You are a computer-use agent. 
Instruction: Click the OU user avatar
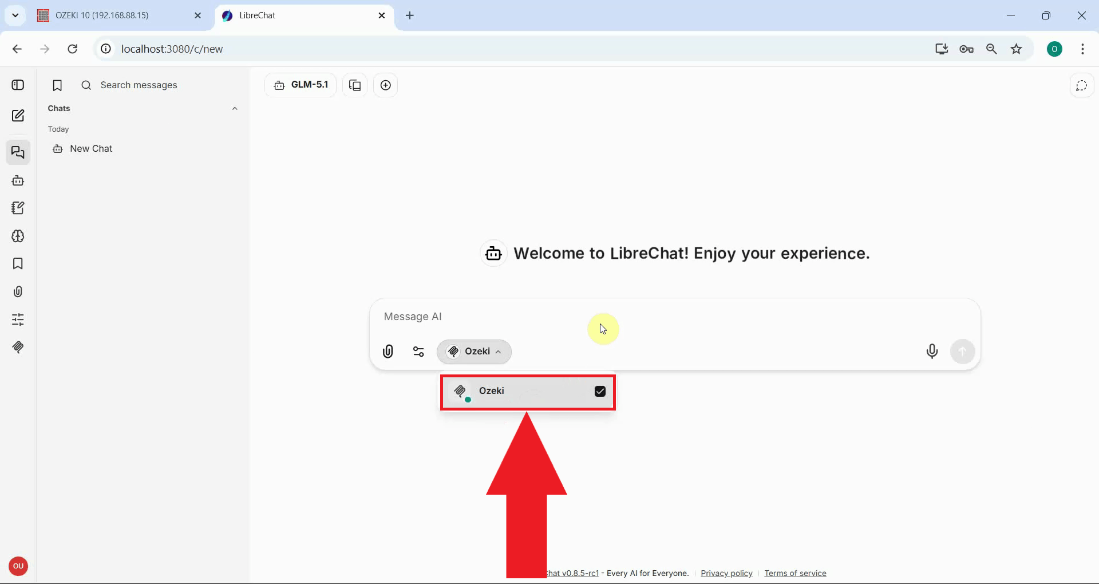point(18,566)
